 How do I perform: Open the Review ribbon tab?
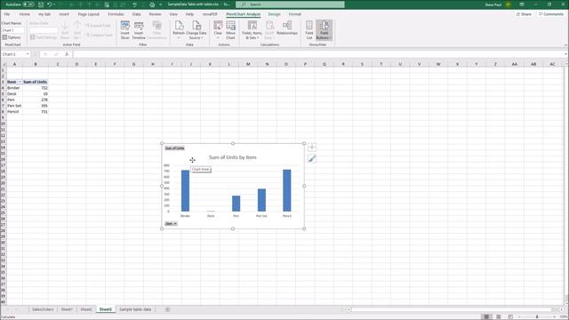tap(155, 14)
